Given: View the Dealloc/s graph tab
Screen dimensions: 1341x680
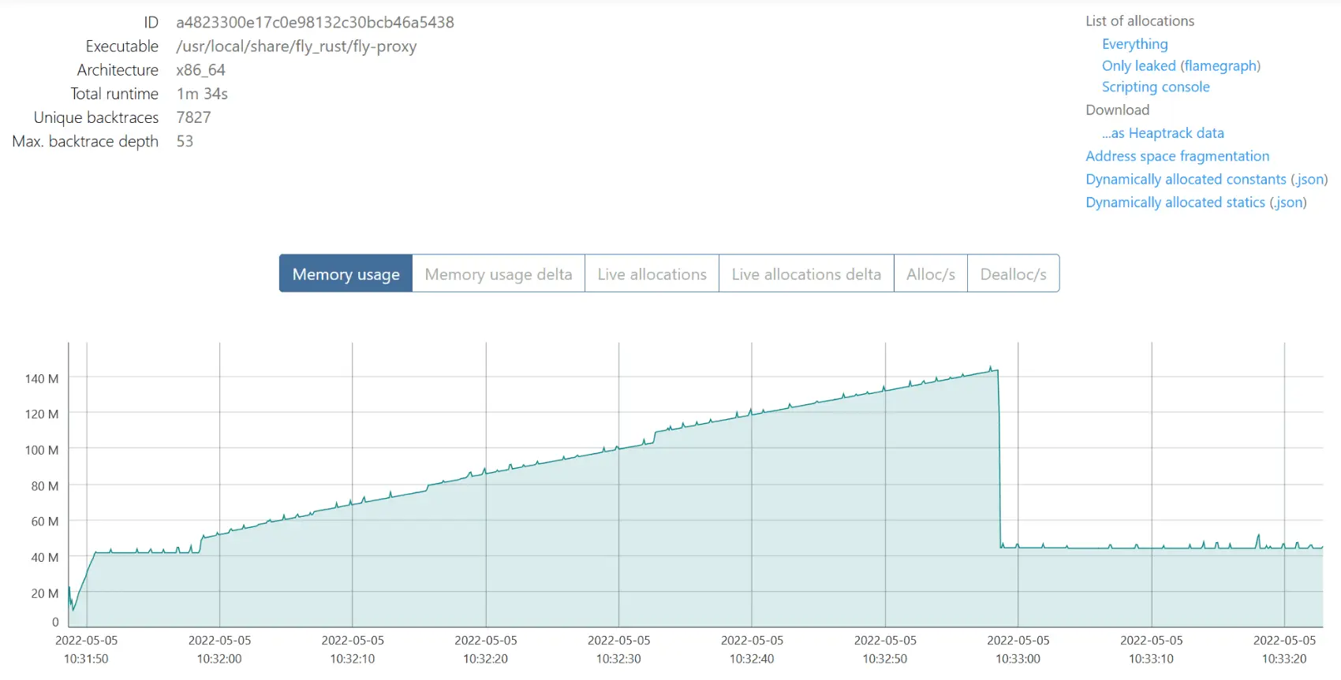Looking at the screenshot, I should [1013, 273].
